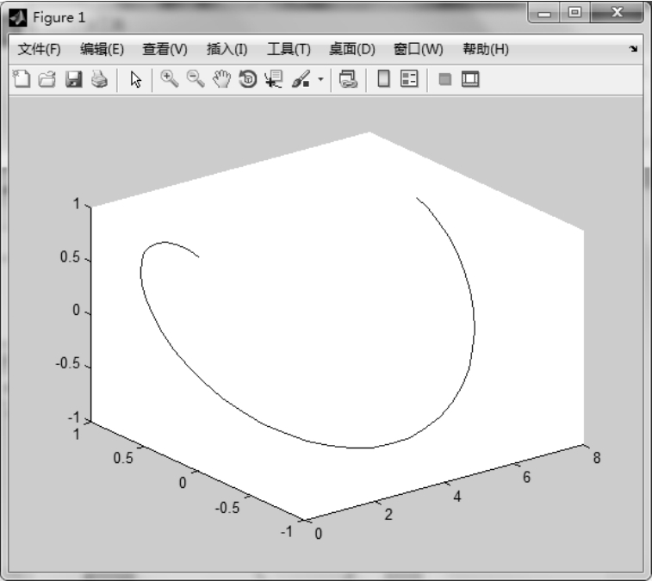Image resolution: width=652 pixels, height=581 pixels.
Task: Expand the Brush tool color dropdown arrow
Action: 320,80
